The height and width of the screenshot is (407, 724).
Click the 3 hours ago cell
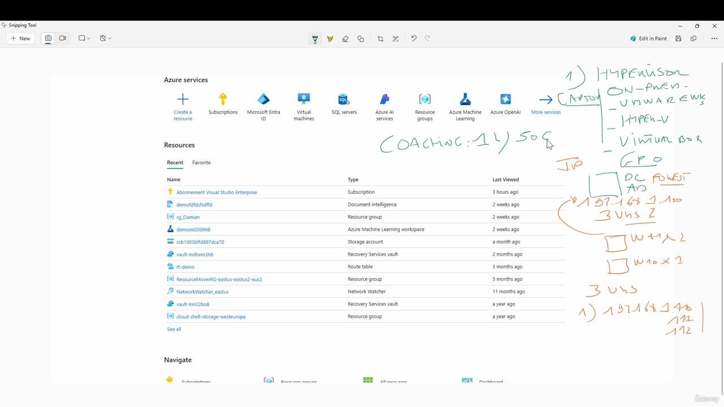click(505, 192)
